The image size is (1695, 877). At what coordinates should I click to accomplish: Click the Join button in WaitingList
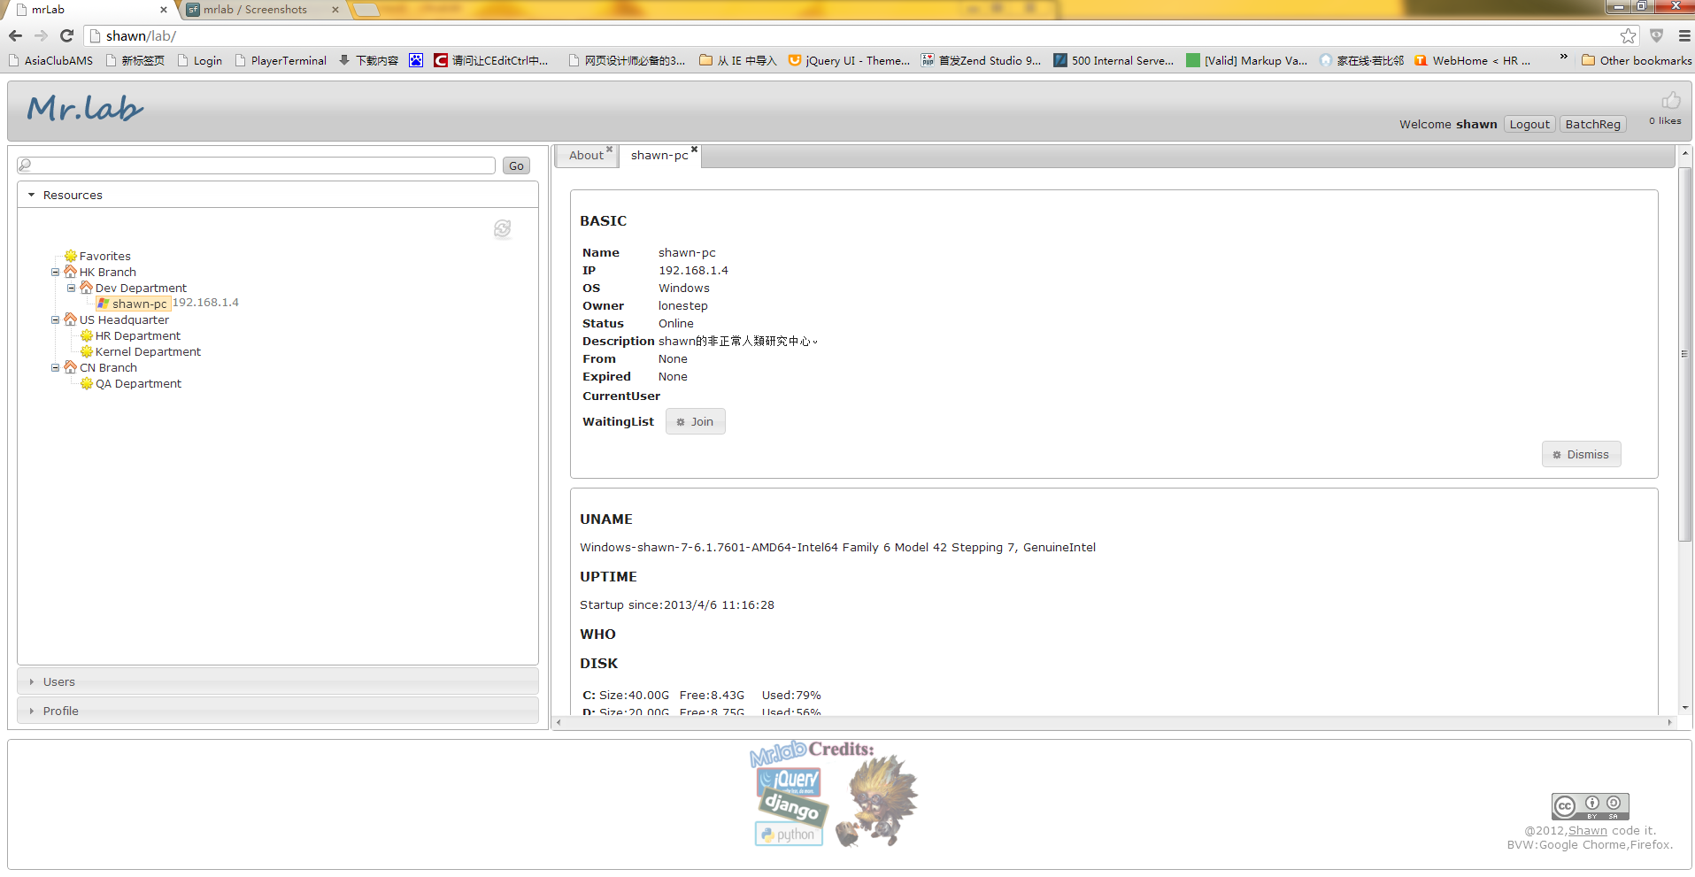pyautogui.click(x=695, y=421)
